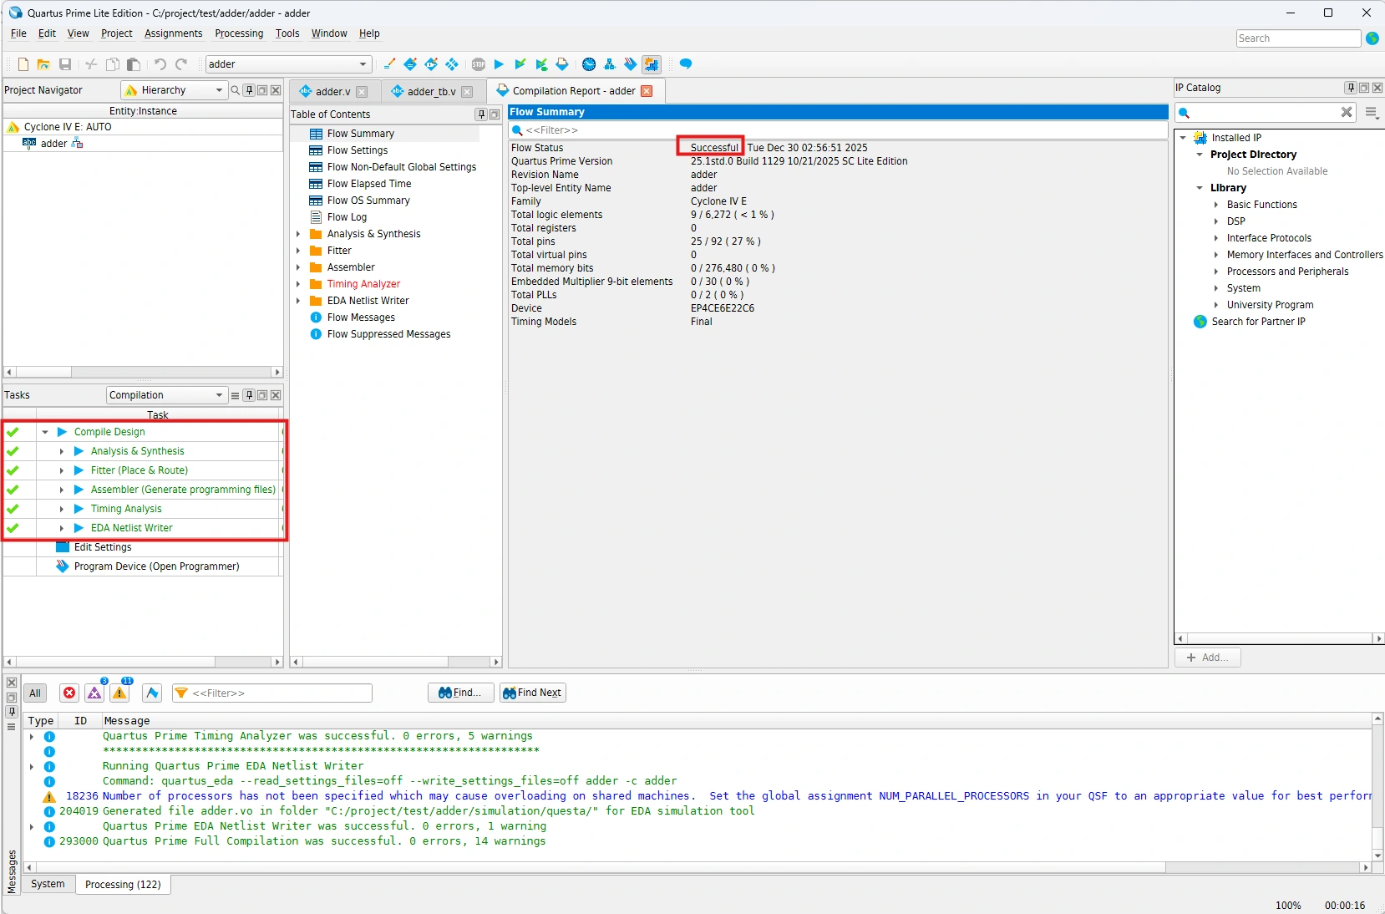Click the Program Device task icon
The width and height of the screenshot is (1385, 914).
[62, 566]
